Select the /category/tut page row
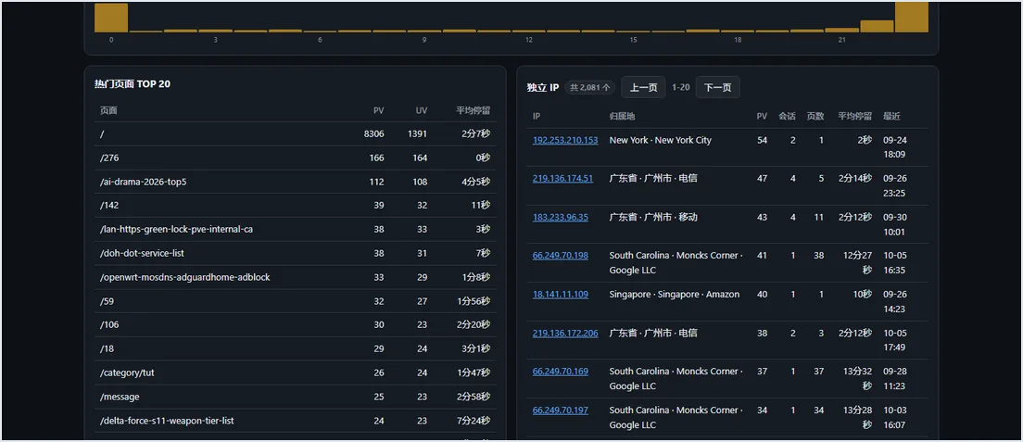Viewport: 1023px width, 442px height. (x=296, y=373)
